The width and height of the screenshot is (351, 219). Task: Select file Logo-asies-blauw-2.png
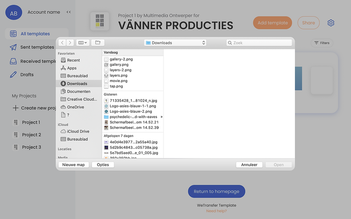click(x=133, y=111)
